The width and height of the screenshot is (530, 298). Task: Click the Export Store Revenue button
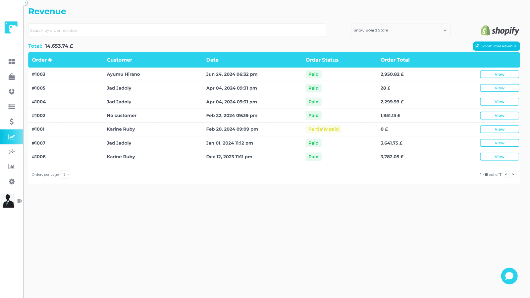496,46
